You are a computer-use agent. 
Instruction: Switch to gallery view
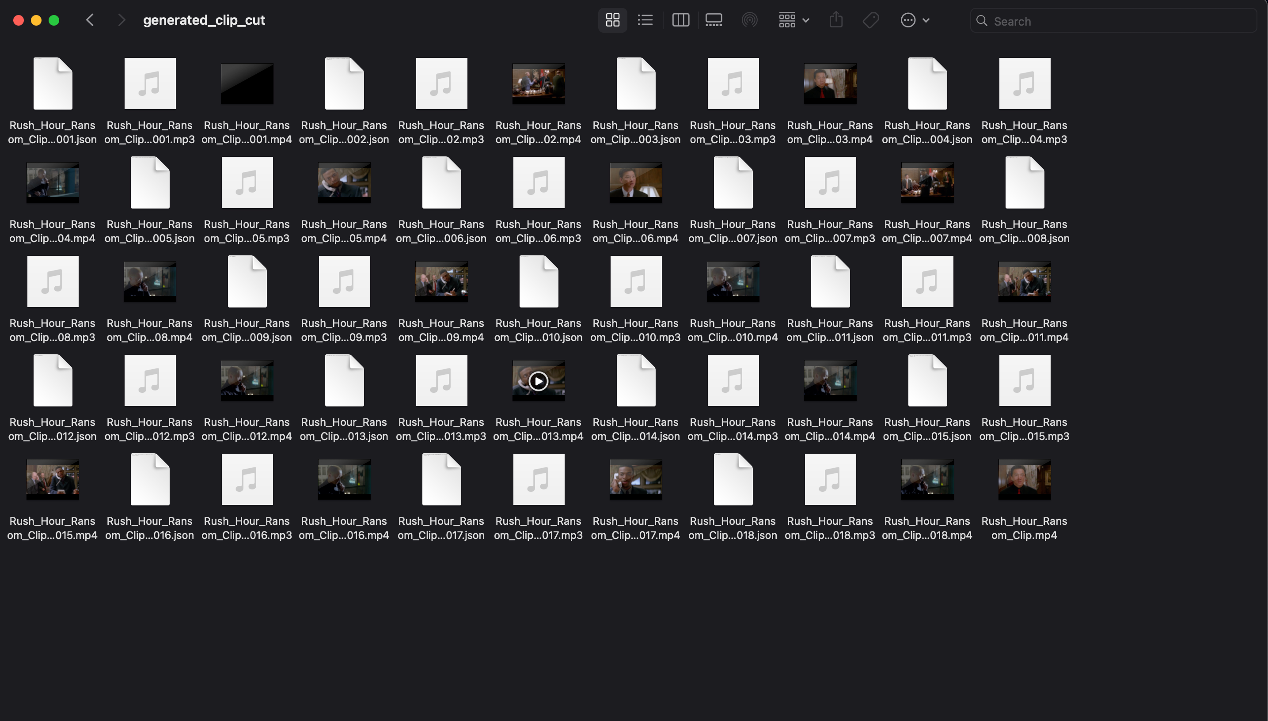point(714,20)
